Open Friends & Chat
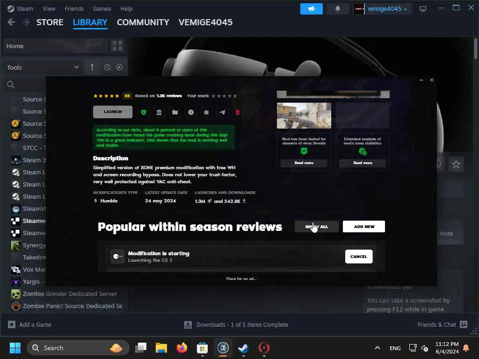 (443, 324)
